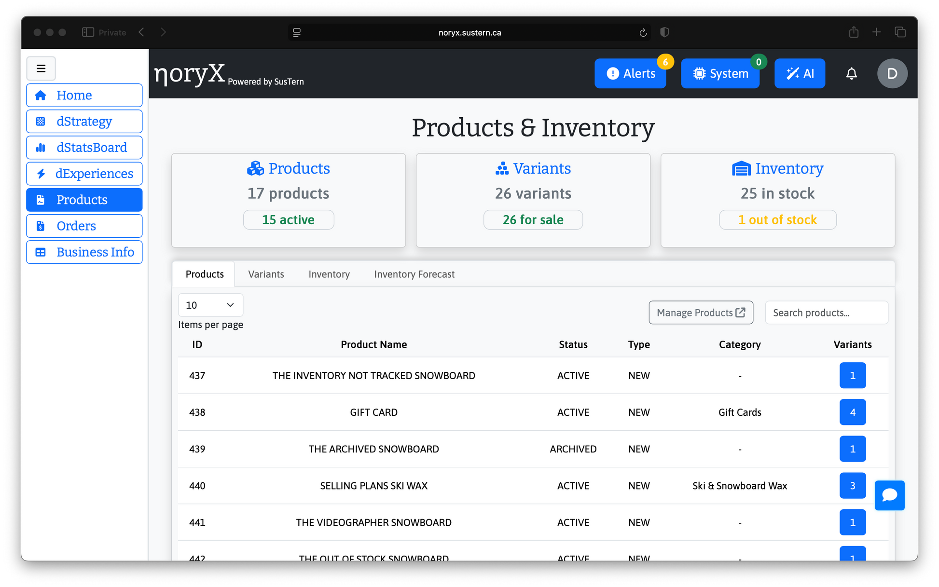Click the privacy shield icon
Viewport: 939px width, 587px height.
tap(664, 32)
